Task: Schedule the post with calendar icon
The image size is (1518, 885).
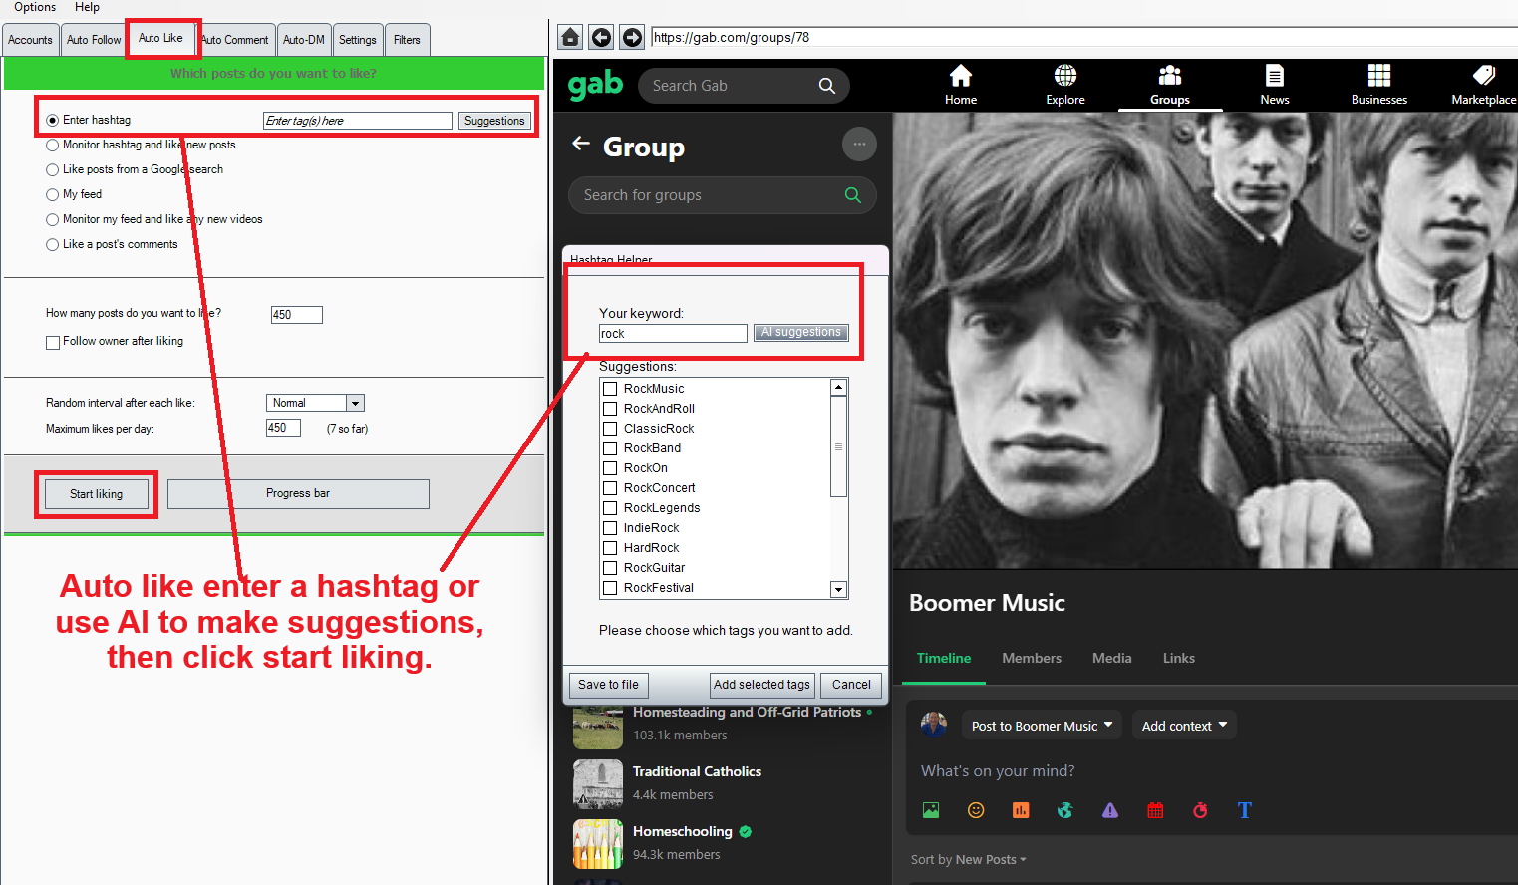Action: point(1155,810)
